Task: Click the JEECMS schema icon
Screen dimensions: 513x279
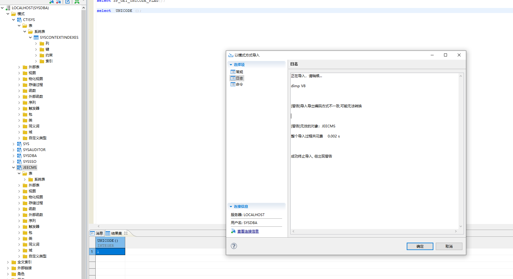Action: (x=19, y=168)
